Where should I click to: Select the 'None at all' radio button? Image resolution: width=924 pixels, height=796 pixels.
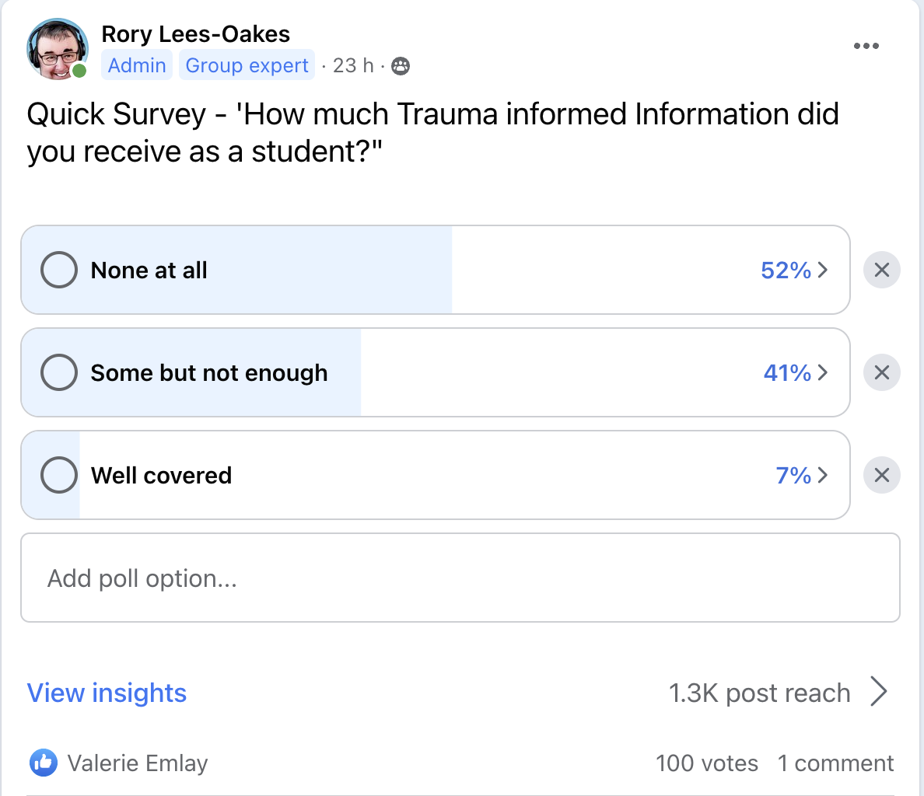(x=59, y=271)
